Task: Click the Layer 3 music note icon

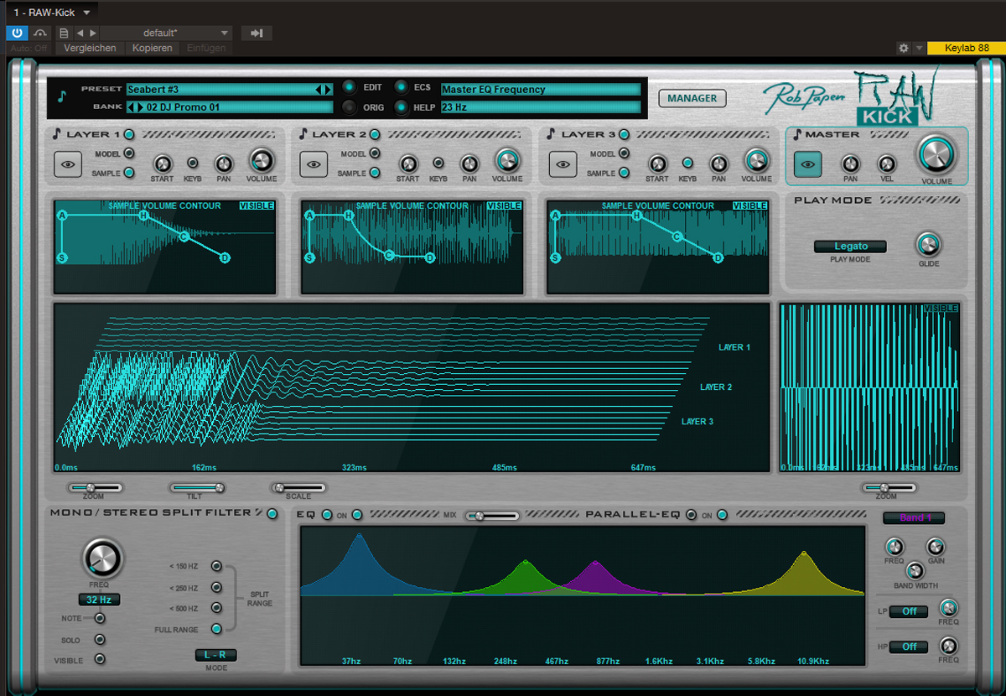Action: [x=550, y=134]
